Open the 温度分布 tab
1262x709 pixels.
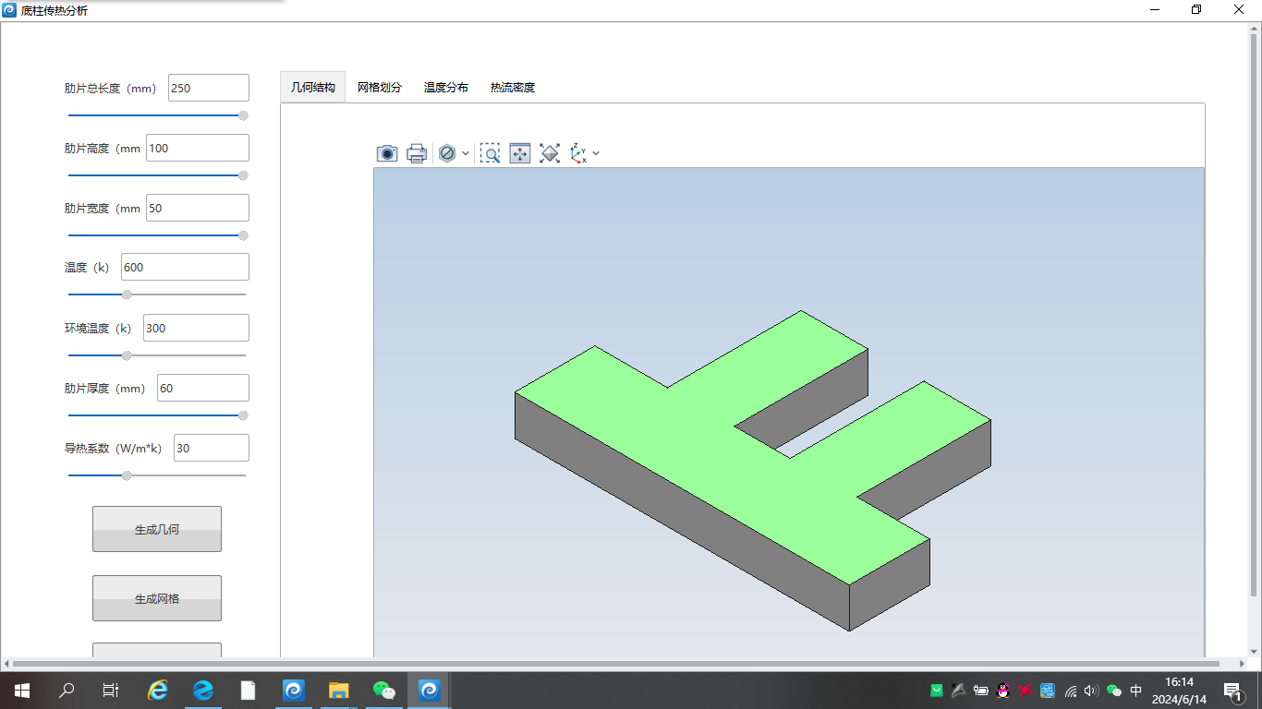[446, 88]
